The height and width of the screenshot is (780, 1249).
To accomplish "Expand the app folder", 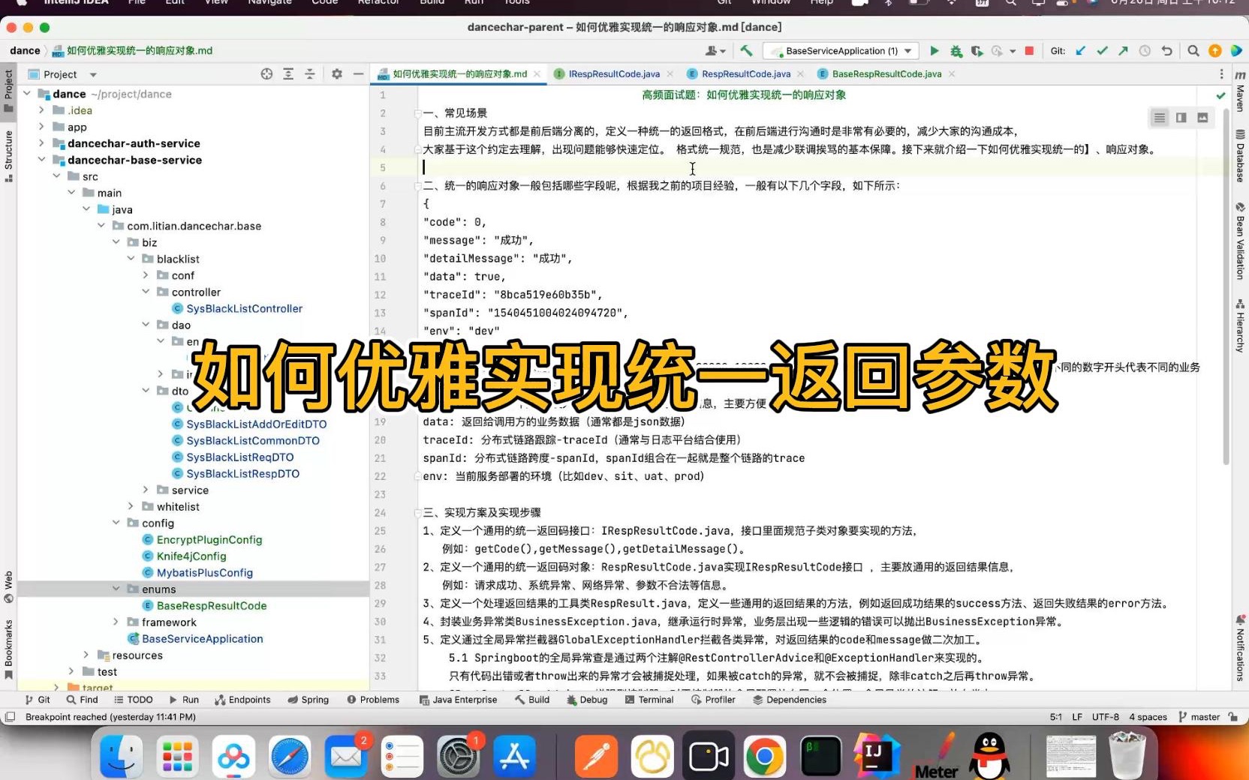I will [41, 127].
